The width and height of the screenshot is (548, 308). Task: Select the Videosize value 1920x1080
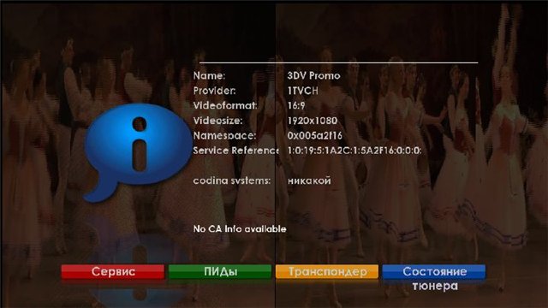coord(312,121)
